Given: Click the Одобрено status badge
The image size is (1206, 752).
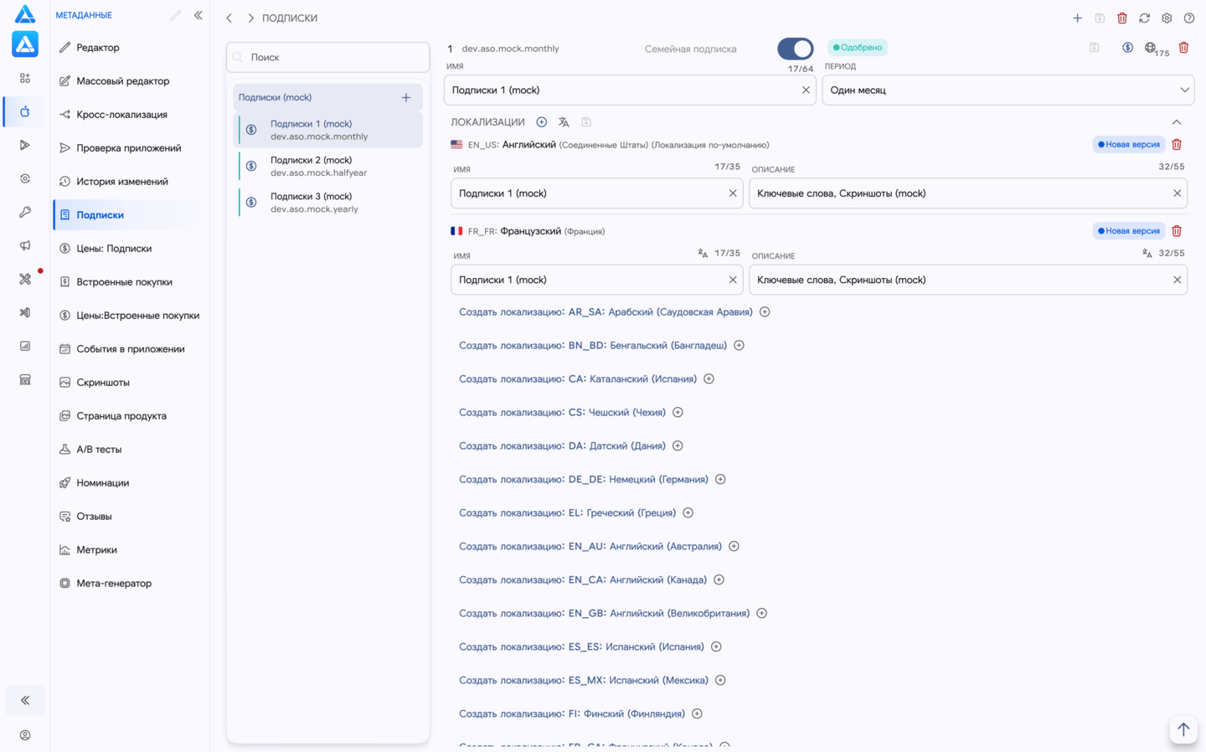Looking at the screenshot, I should click(857, 48).
